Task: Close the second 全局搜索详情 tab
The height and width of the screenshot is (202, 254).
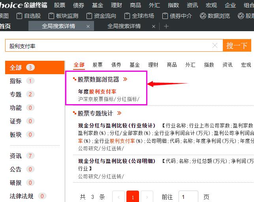Action: 154,26
